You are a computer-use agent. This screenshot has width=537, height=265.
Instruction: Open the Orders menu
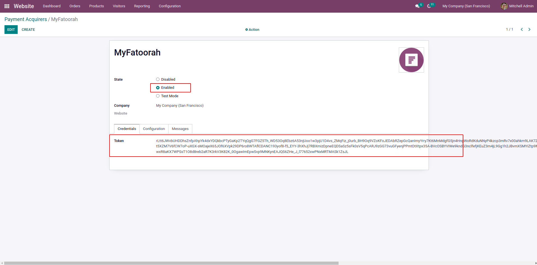pyautogui.click(x=75, y=6)
